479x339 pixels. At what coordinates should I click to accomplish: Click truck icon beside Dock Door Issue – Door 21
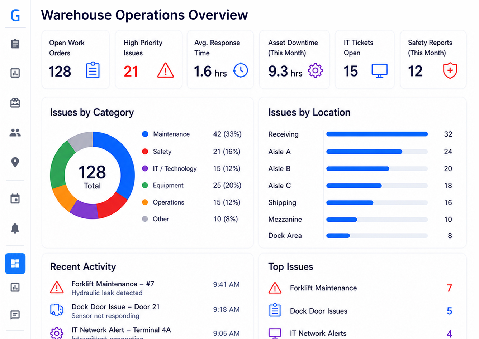(57, 310)
